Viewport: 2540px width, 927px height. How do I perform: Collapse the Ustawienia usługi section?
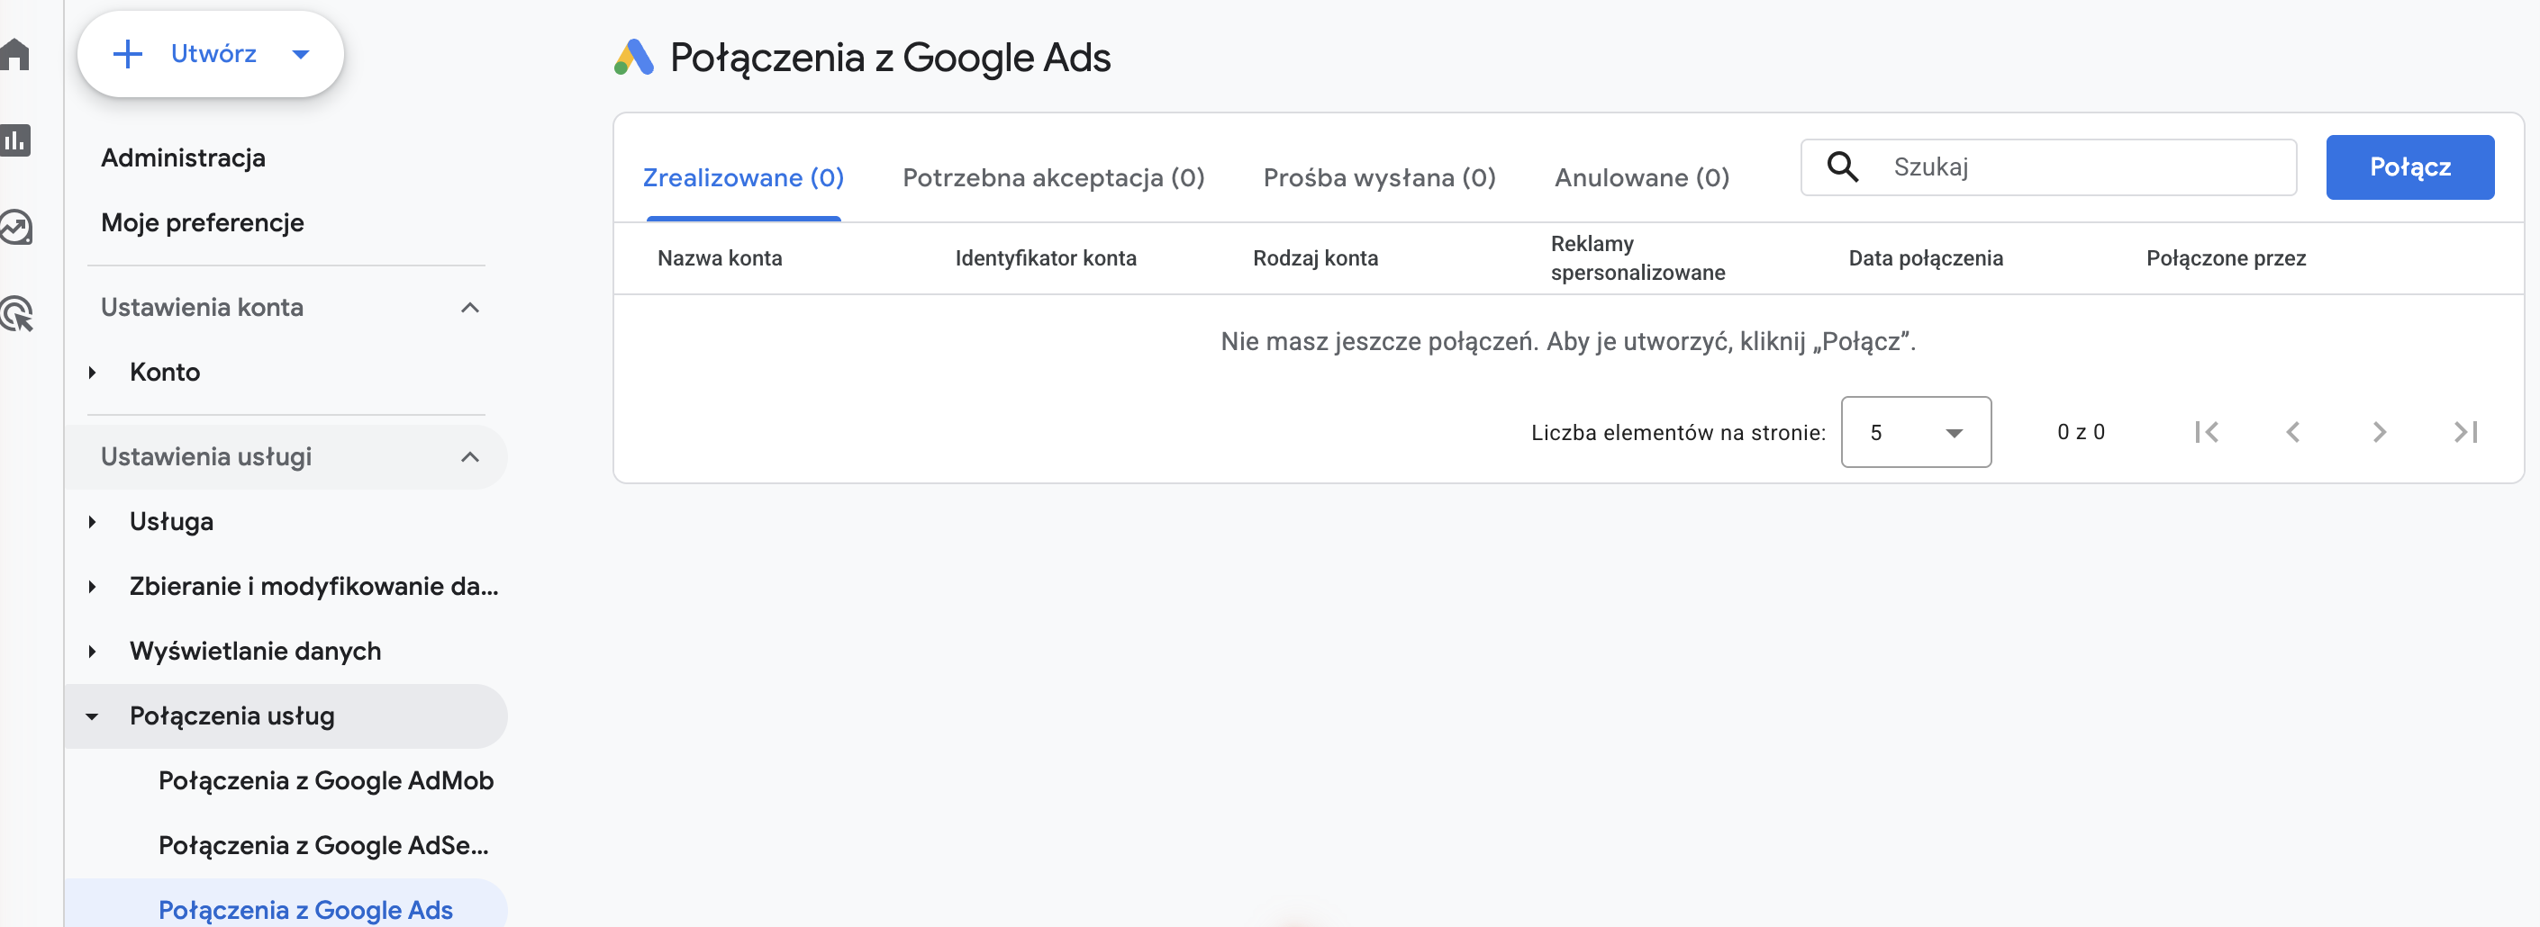[x=470, y=457]
